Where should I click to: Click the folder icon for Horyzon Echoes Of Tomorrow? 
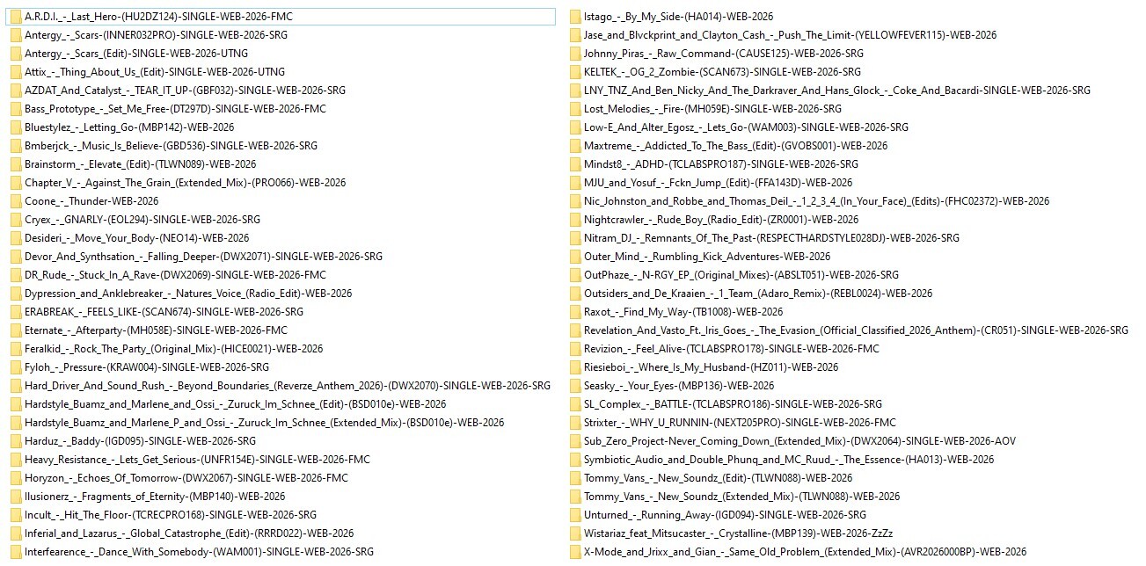(x=15, y=478)
